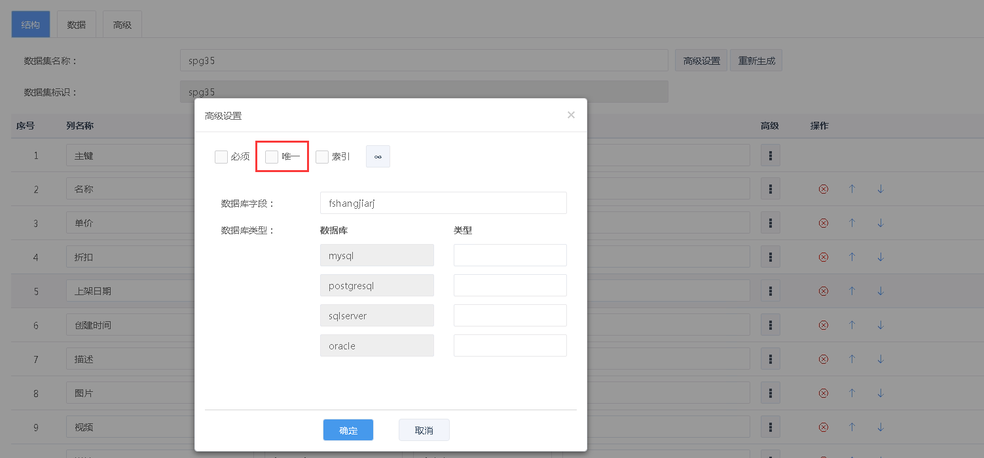
Task: Move the 描述 row up
Action: [x=852, y=359]
